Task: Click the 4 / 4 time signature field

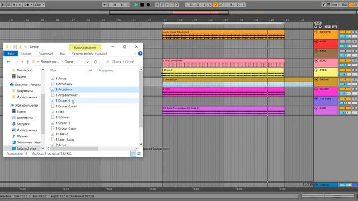Action: [x=17, y=4]
